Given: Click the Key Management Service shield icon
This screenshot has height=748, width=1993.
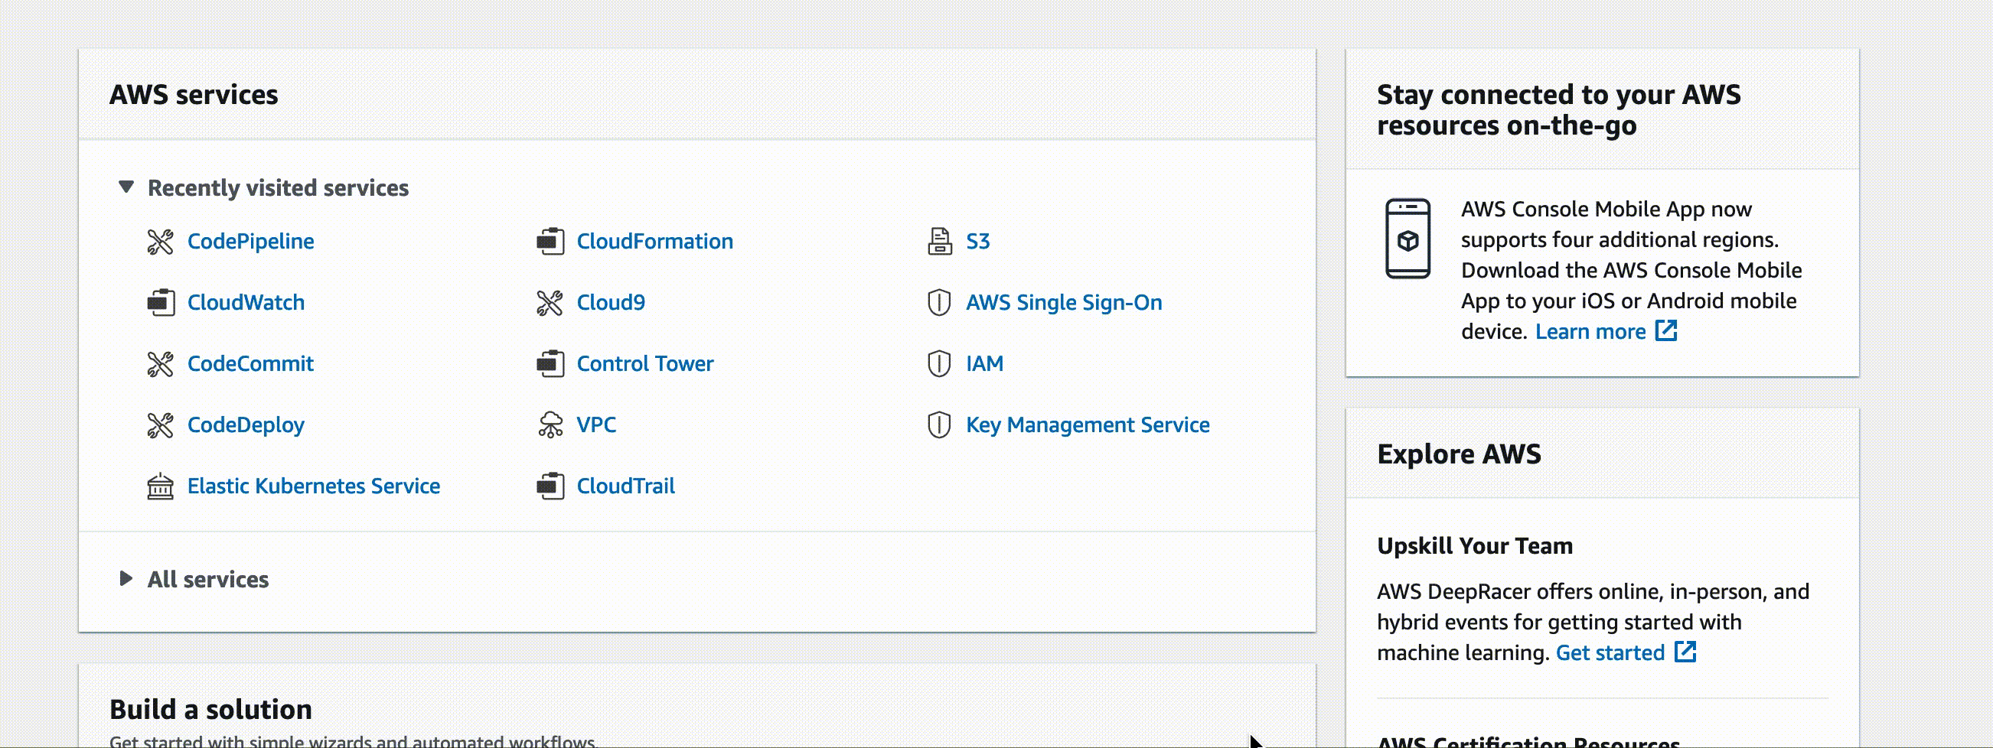Looking at the screenshot, I should coord(938,424).
